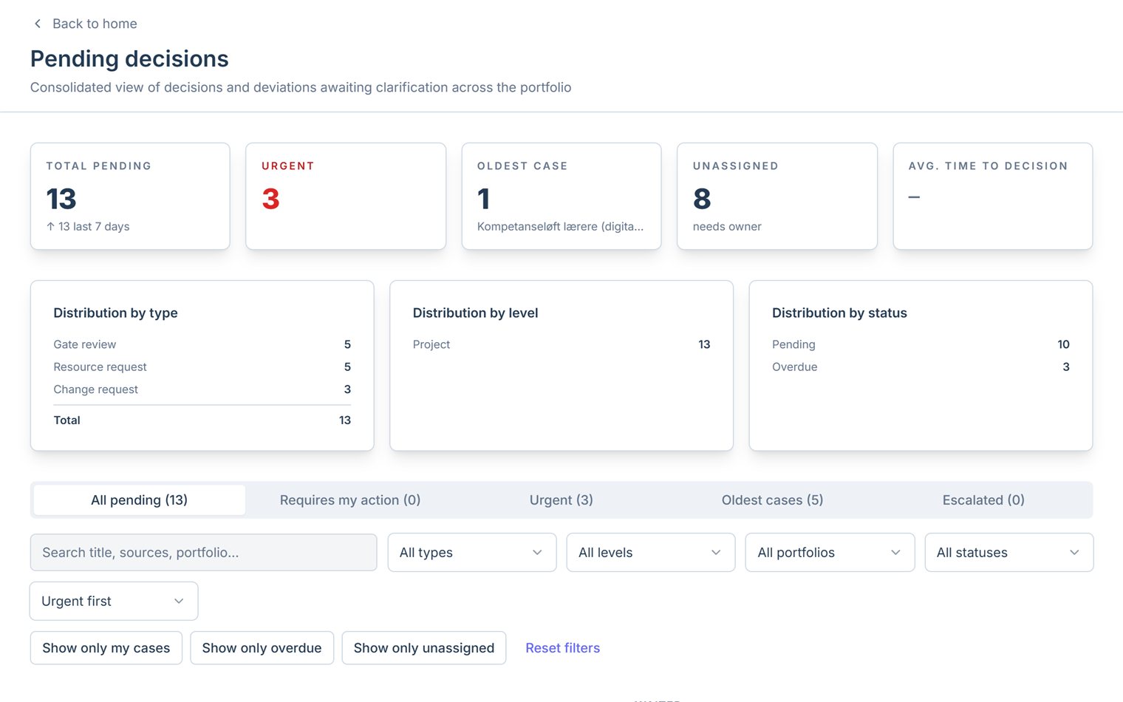
Task: Switch to the All pending (13) tab
Action: (139, 500)
